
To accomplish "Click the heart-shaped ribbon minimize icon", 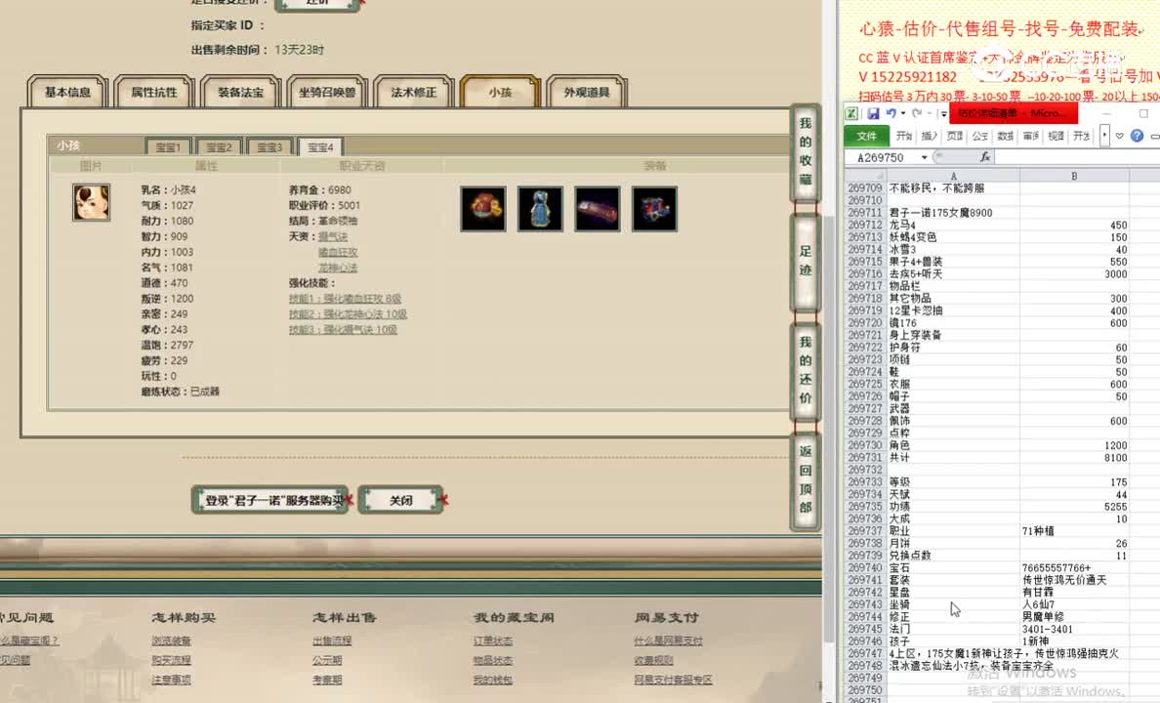I will [1119, 136].
